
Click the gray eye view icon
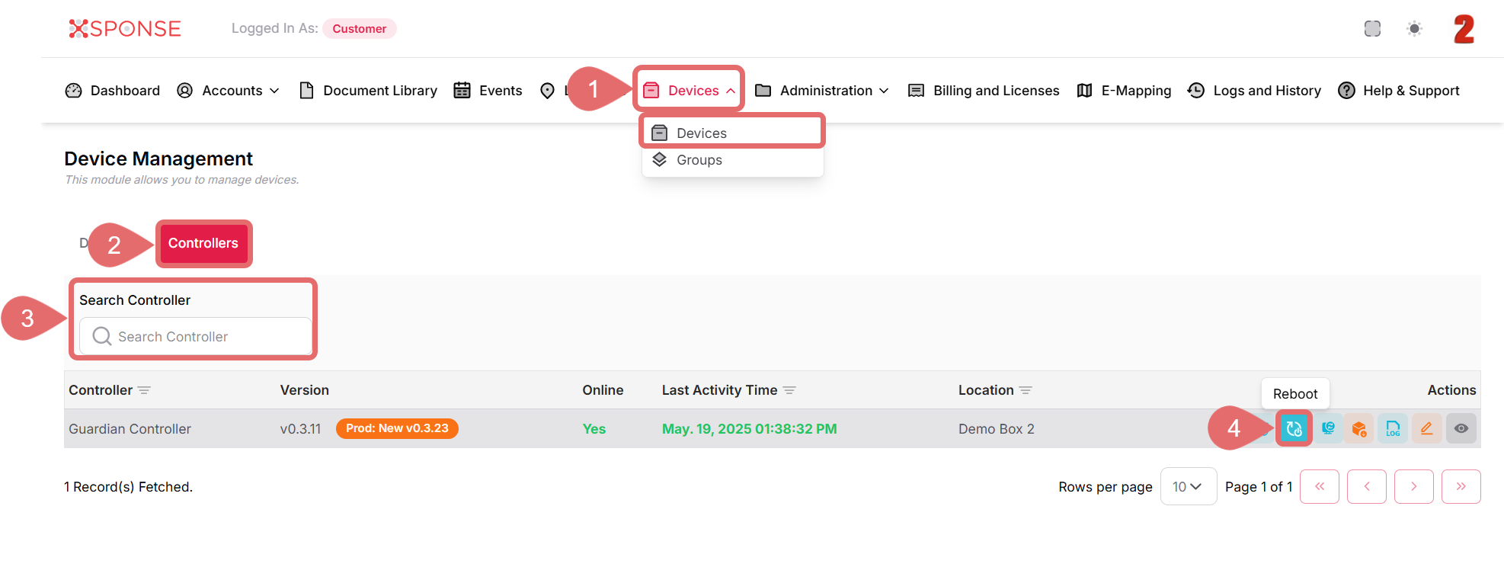[x=1461, y=428]
